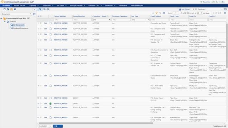Toggle the select-all checkbox in header
The width and height of the screenshot is (228, 128).
pyautogui.click(x=41, y=16)
